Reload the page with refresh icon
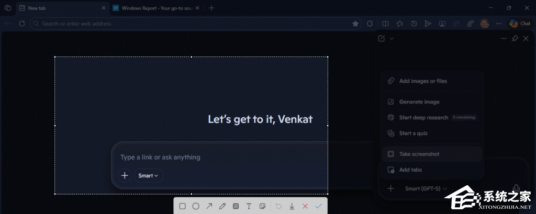 click(22, 24)
